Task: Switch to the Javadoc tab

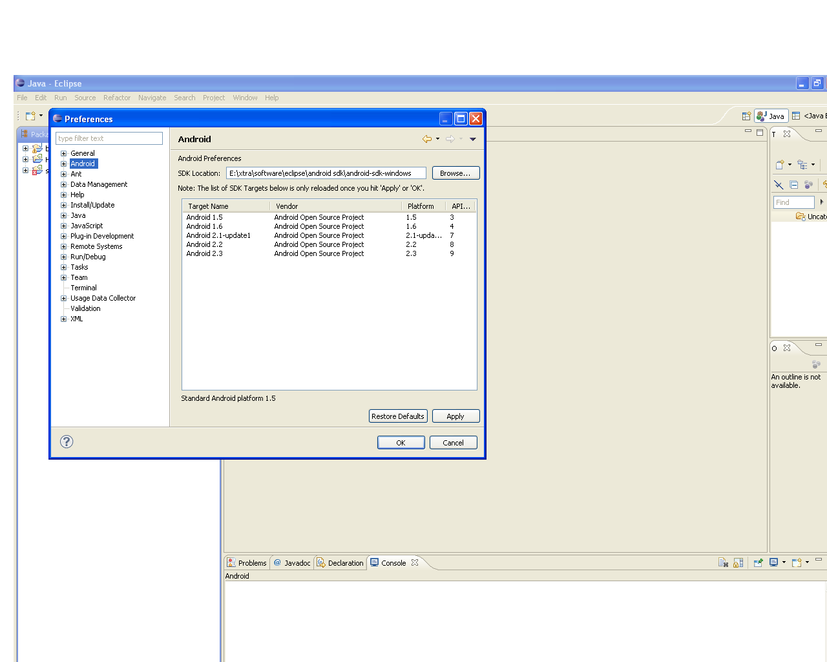Action: pos(292,563)
